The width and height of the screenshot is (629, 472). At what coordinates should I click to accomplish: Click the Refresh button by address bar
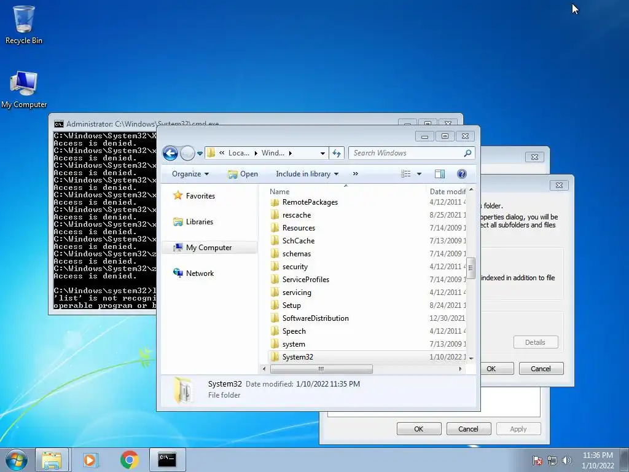click(x=337, y=153)
